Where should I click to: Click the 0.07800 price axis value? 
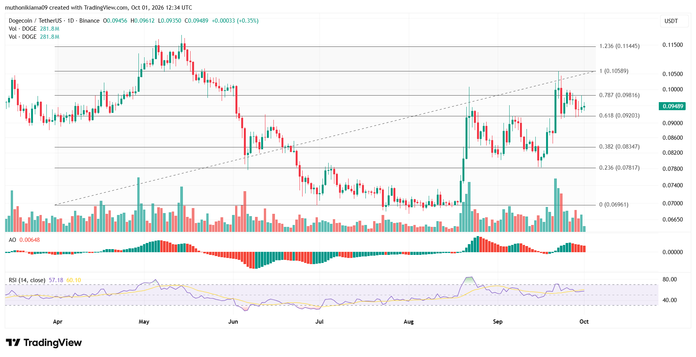pyautogui.click(x=673, y=169)
